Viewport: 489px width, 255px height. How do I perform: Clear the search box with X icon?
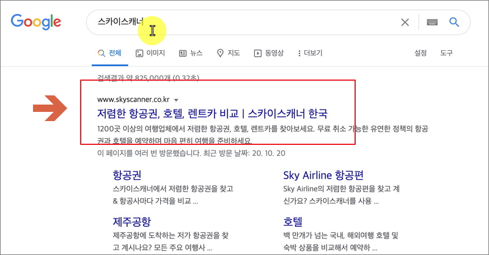[x=405, y=22]
